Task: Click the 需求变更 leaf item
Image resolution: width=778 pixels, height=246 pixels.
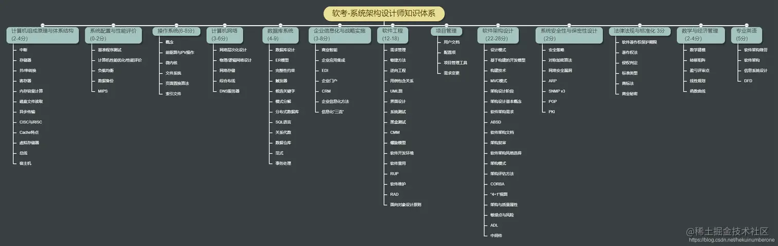Action: tap(452, 73)
